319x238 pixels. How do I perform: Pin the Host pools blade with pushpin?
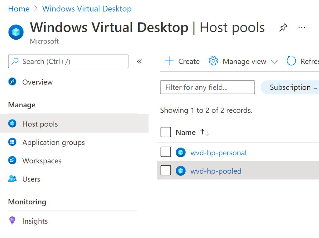point(283,27)
